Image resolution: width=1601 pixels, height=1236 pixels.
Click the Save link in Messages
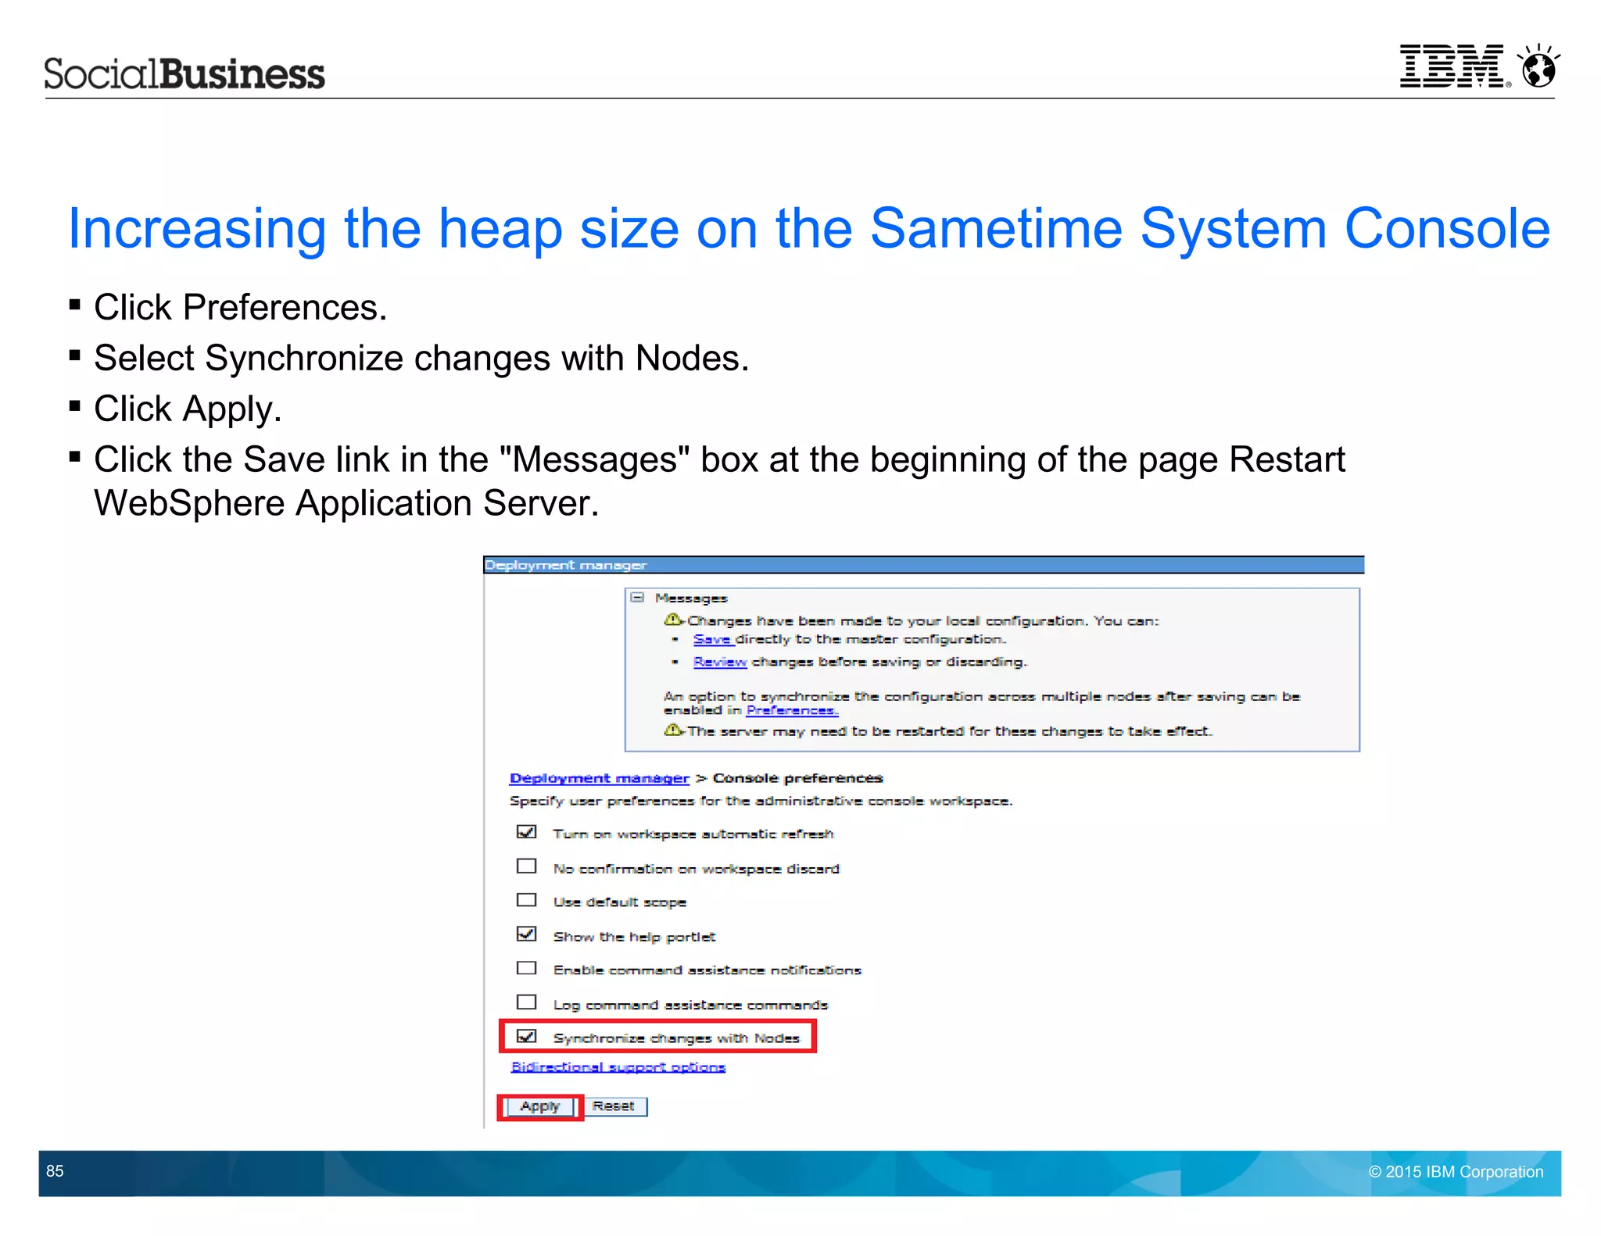coord(712,639)
